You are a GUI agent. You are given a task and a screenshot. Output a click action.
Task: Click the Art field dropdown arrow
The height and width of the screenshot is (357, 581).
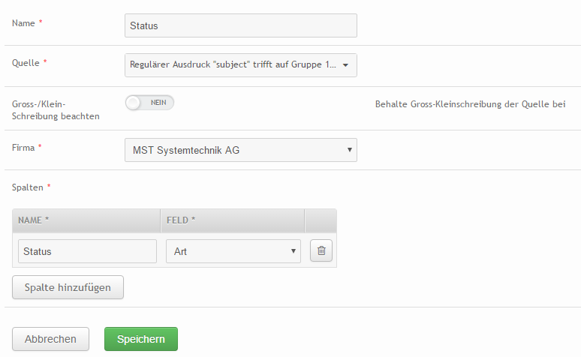click(x=293, y=251)
